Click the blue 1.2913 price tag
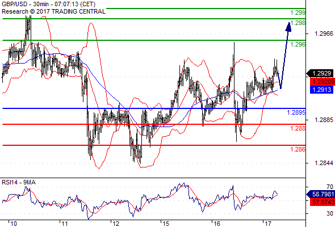The image size is (335, 227). click(321, 90)
